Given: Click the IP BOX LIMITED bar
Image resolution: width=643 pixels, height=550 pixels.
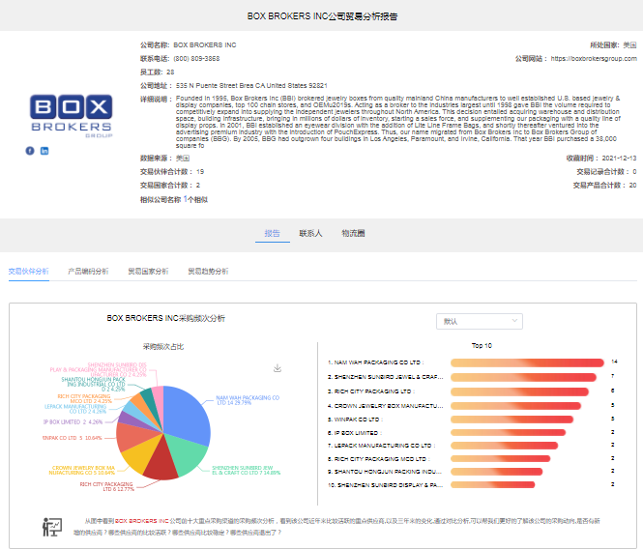Looking at the screenshot, I should pos(508,432).
